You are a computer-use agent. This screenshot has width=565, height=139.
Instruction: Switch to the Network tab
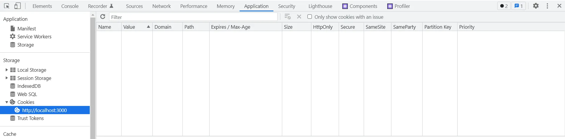[161, 6]
